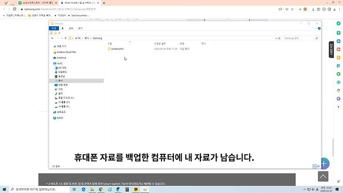Open Microsoft Edge from the taskbar
This screenshot has width=343, height=193.
[x=83, y=189]
